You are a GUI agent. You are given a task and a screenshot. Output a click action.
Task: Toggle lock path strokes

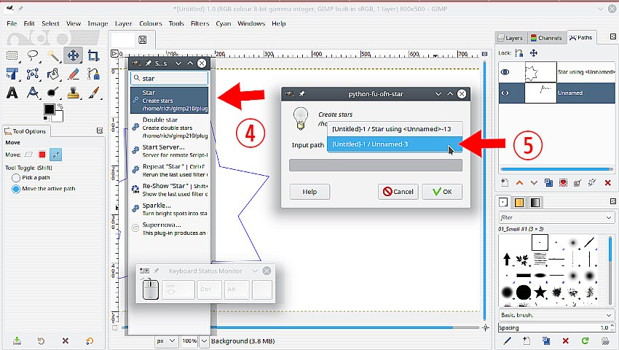(519, 53)
